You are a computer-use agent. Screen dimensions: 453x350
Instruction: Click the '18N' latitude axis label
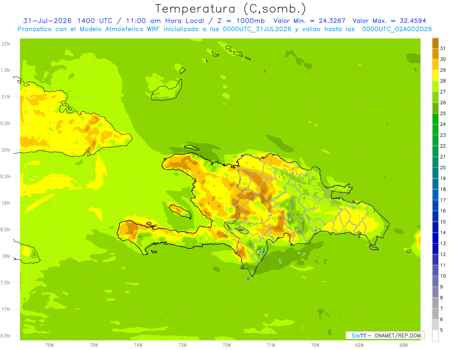(6, 256)
